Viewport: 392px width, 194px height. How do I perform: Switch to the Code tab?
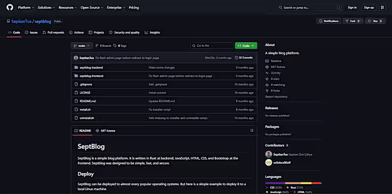(14, 33)
